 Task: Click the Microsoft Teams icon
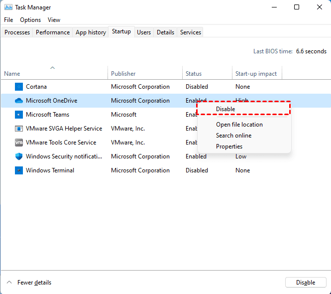click(19, 115)
